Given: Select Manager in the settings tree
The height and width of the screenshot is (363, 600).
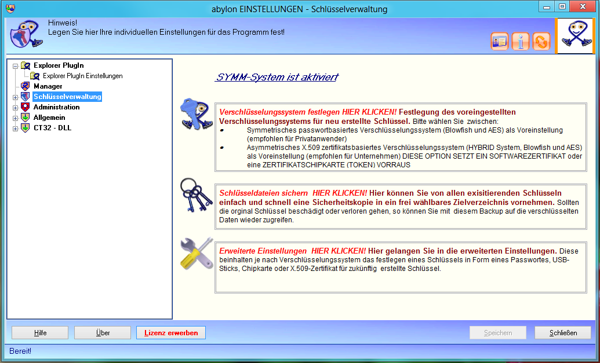Looking at the screenshot, I should click(48, 86).
